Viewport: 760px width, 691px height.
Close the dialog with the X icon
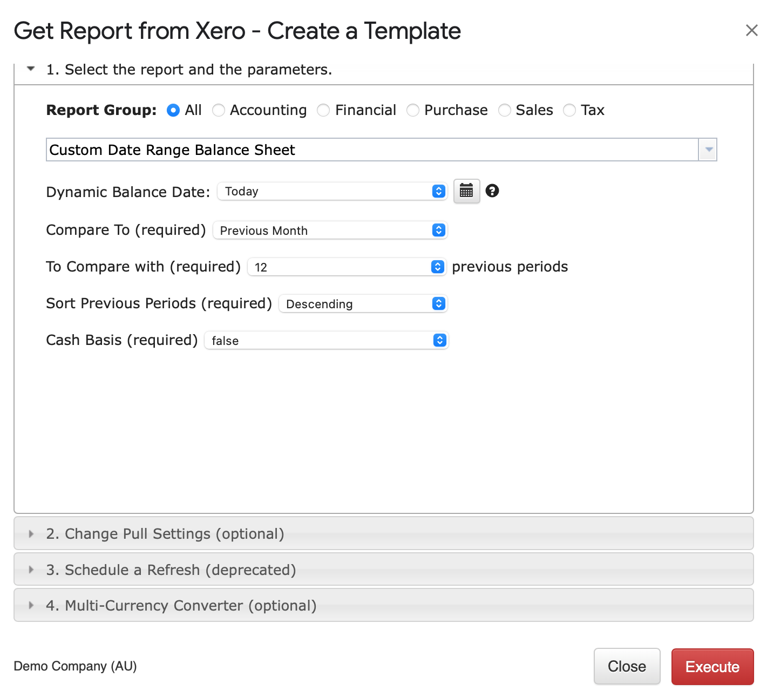point(751,31)
